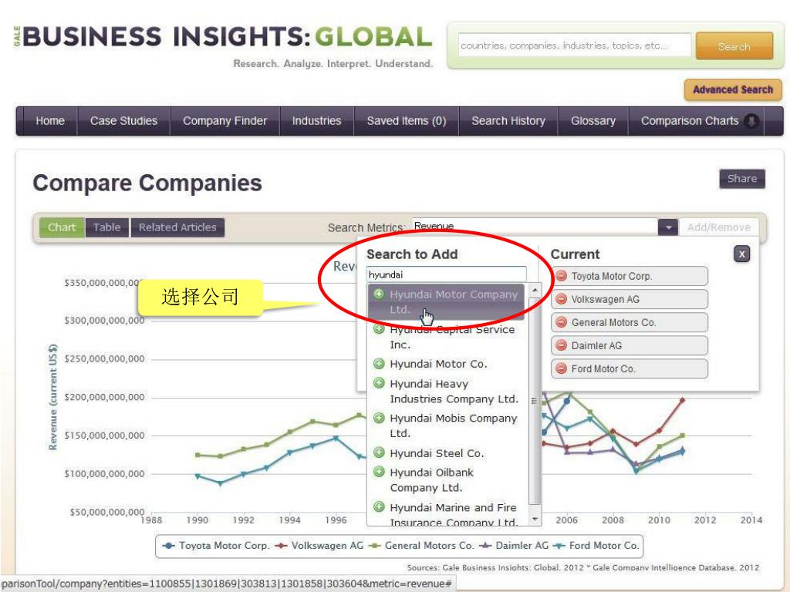
Task: Remove General Motors Co. minus icon
Action: pyautogui.click(x=562, y=322)
